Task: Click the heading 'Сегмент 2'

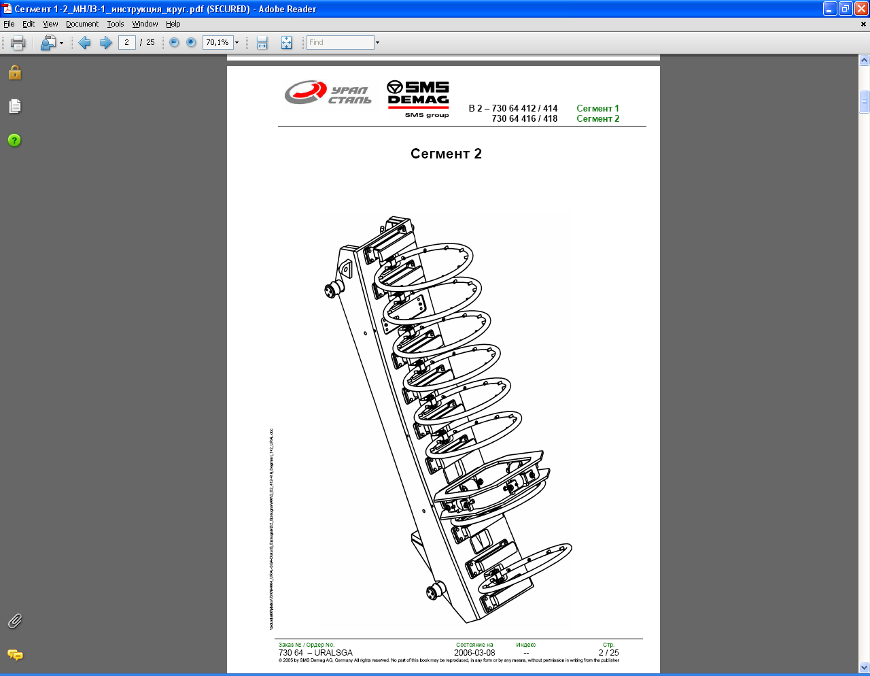Action: point(446,154)
